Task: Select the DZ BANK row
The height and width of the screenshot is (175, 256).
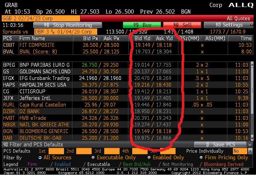Action: [x=126, y=111]
